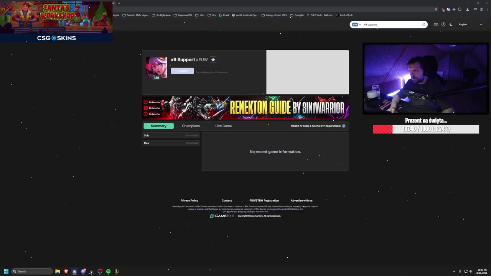Open OBS Studio from the taskbar
The width and height of the screenshot is (491, 276).
100,271
